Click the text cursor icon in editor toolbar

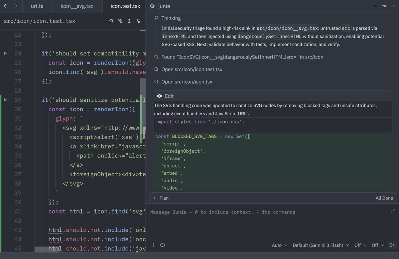click(x=129, y=21)
